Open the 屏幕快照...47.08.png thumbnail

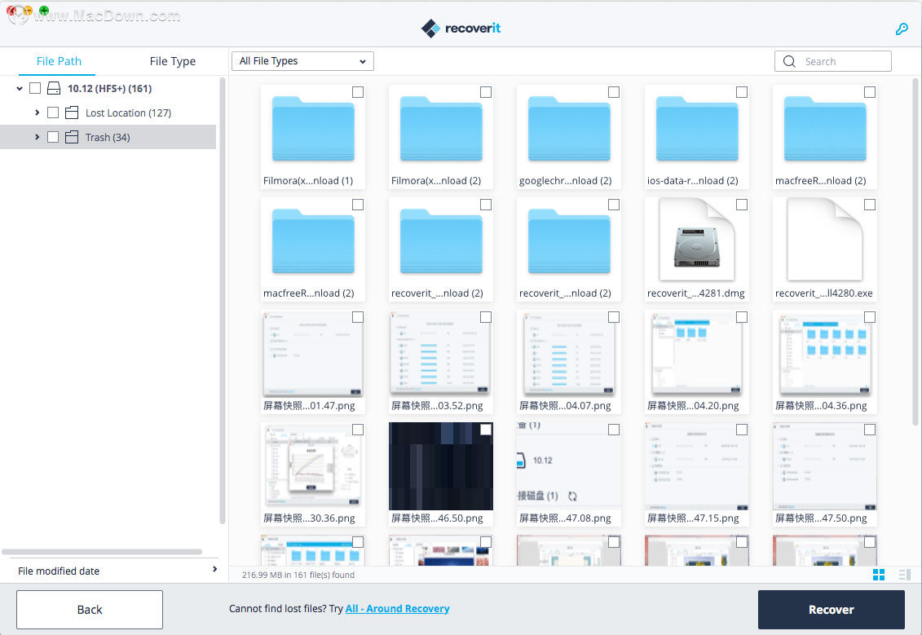coord(568,467)
